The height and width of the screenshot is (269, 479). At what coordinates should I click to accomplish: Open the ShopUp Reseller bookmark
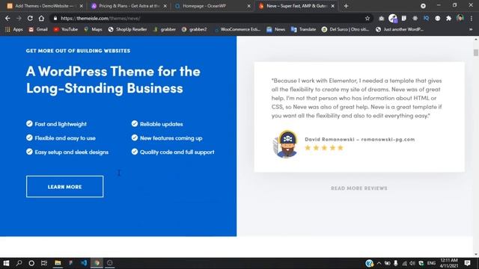127,29
